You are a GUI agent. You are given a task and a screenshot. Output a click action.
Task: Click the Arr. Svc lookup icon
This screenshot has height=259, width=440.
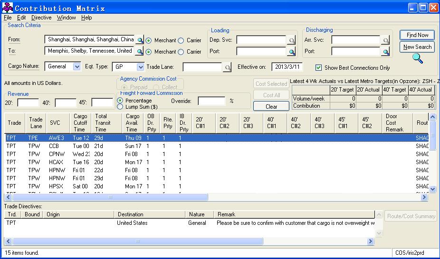click(x=386, y=40)
